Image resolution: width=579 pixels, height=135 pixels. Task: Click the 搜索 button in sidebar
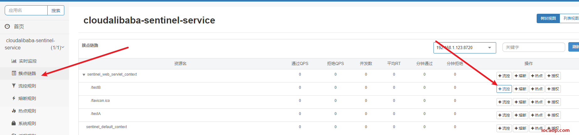tap(56, 10)
